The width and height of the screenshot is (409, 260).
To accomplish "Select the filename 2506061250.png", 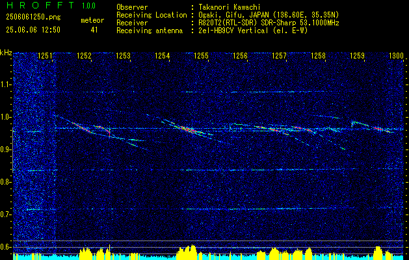I will [x=33, y=18].
